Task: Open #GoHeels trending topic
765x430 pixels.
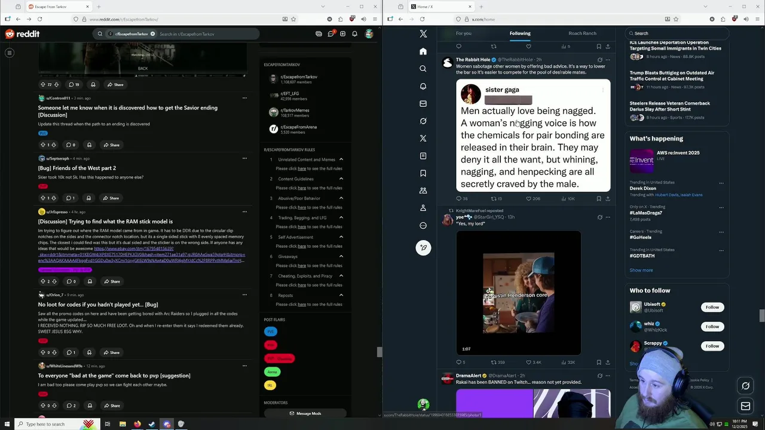Action: [640, 237]
